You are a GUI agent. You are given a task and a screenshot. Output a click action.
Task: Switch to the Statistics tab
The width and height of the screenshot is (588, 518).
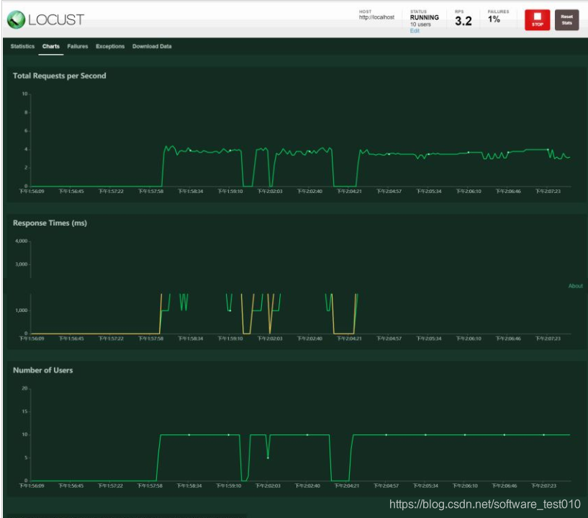click(22, 47)
